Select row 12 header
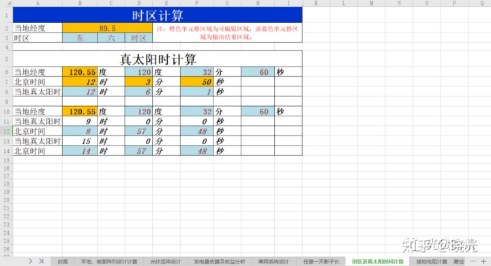The image size is (491, 266). [6, 131]
